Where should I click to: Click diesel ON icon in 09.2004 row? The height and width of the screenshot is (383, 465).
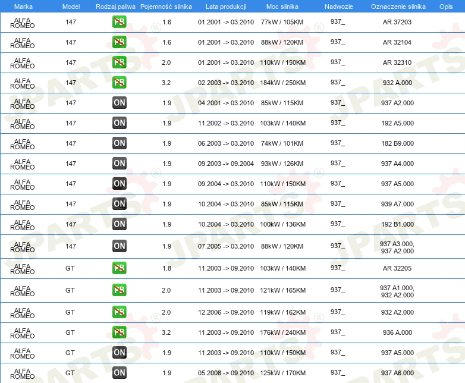[120, 183]
